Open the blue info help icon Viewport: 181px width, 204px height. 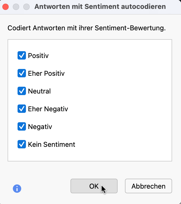click(x=17, y=188)
